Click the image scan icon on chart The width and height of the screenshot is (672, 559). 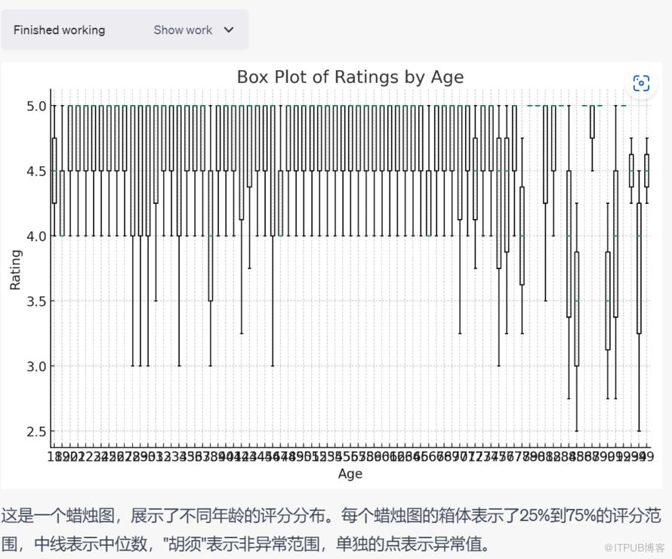(641, 83)
